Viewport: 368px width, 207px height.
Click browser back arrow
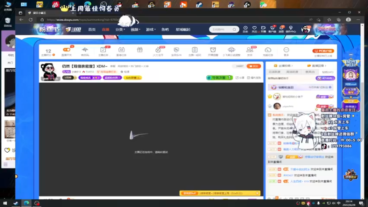point(21,20)
